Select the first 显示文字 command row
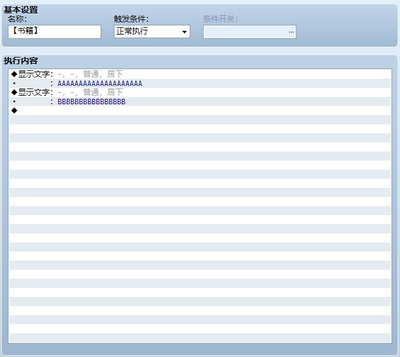 tap(200, 75)
